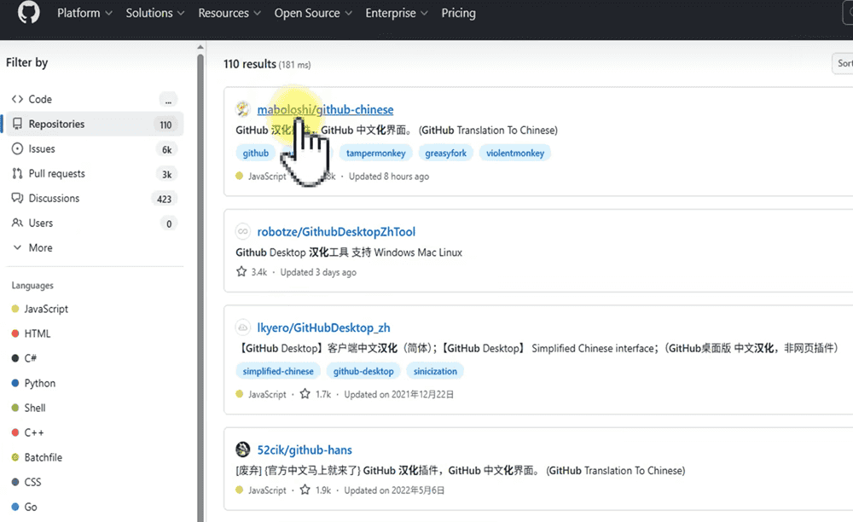Screen dimensions: 853x522
Task: Filter by Python language
Action: pos(40,383)
